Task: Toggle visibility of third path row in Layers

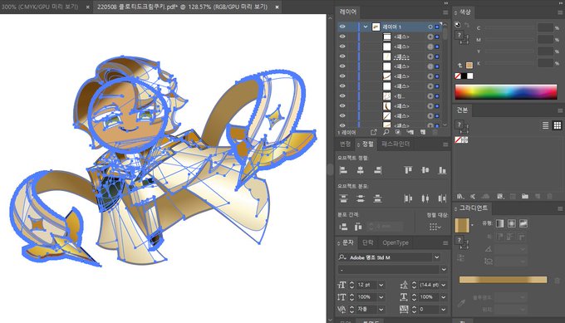Action: pyautogui.click(x=342, y=56)
